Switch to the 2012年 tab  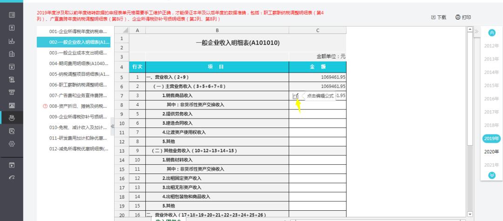[x=491, y=46]
